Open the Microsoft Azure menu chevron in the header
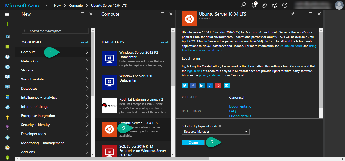The height and width of the screenshot is (161, 345). tap(47, 5)
